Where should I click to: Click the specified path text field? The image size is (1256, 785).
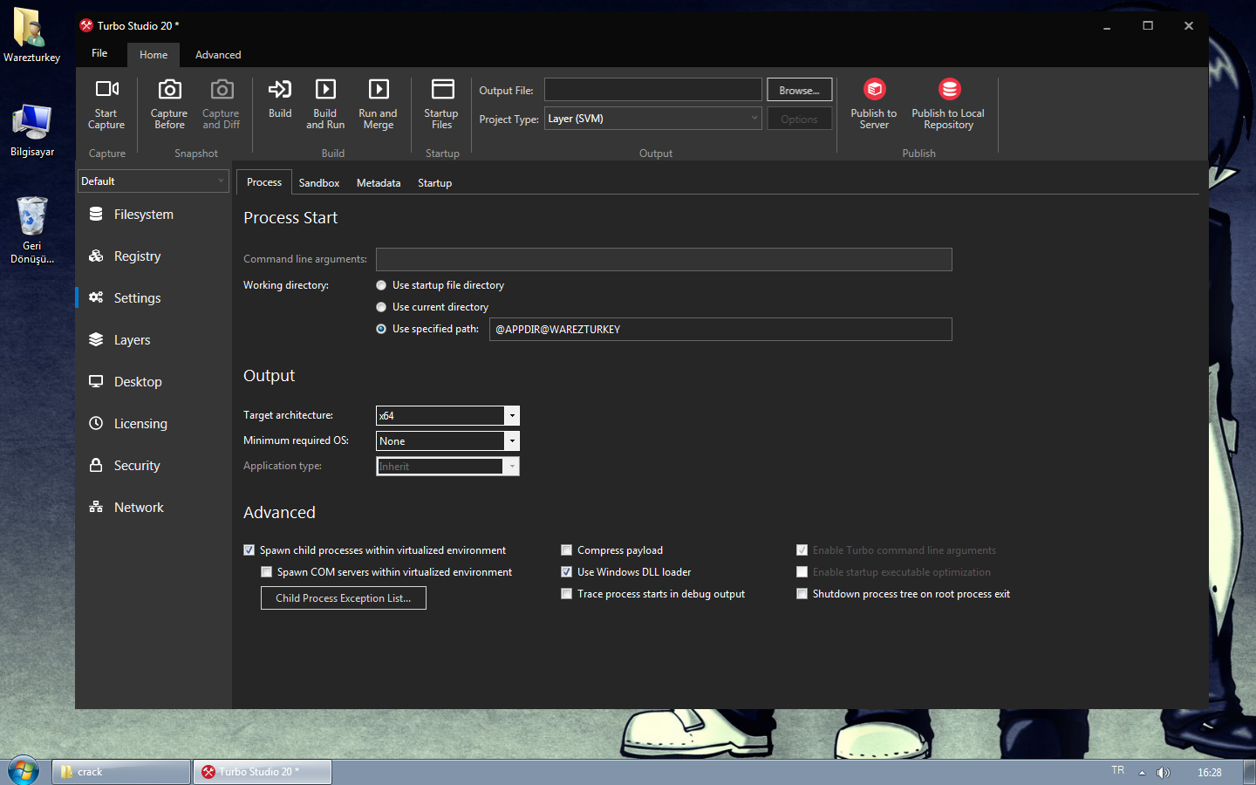720,329
